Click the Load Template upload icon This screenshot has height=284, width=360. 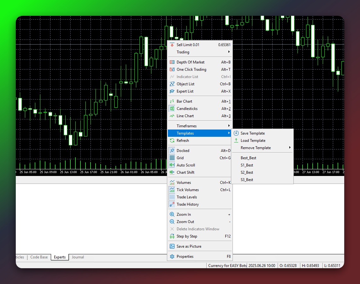pyautogui.click(x=236, y=141)
